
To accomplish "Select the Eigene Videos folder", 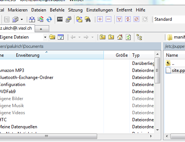I will pyautogui.click(x=12, y=113).
